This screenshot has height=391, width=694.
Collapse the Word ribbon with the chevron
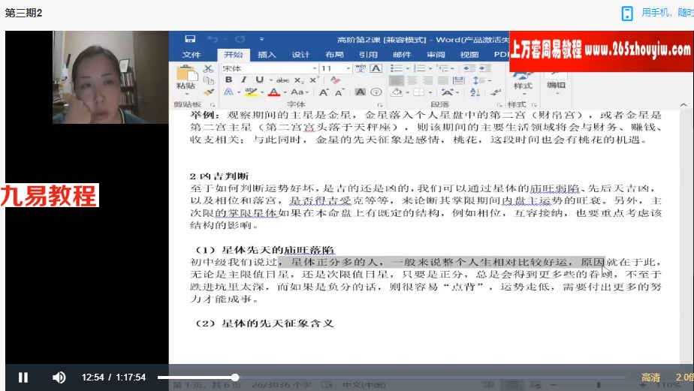click(683, 105)
